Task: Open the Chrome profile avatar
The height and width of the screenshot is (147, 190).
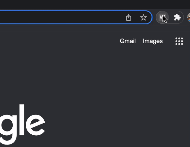Action: click(x=188, y=17)
